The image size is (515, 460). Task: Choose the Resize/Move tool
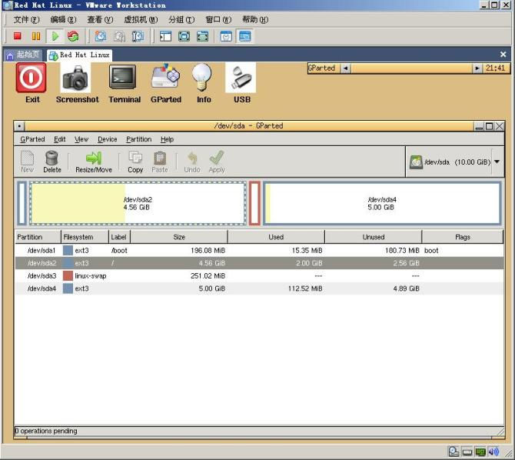point(94,162)
